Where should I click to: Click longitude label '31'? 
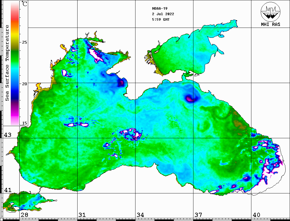82,215
